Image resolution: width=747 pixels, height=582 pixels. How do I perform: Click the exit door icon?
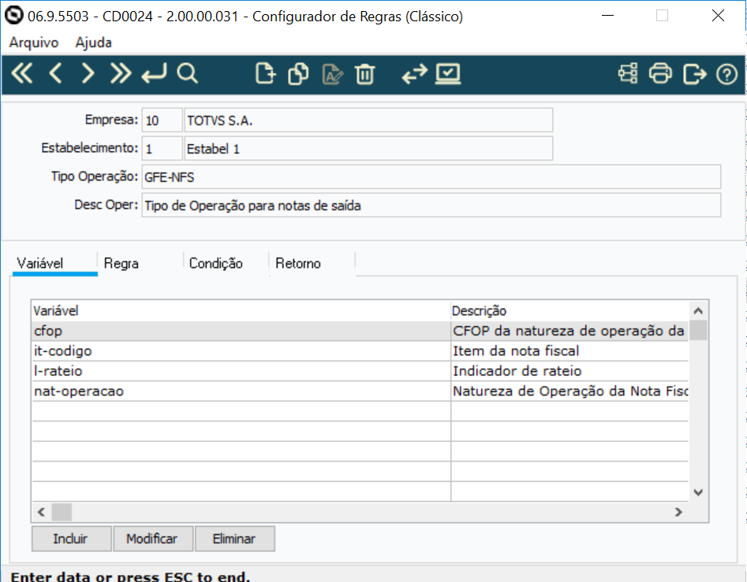[695, 74]
